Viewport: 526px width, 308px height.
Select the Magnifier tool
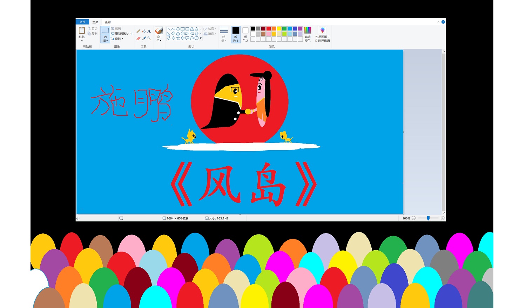149,38
